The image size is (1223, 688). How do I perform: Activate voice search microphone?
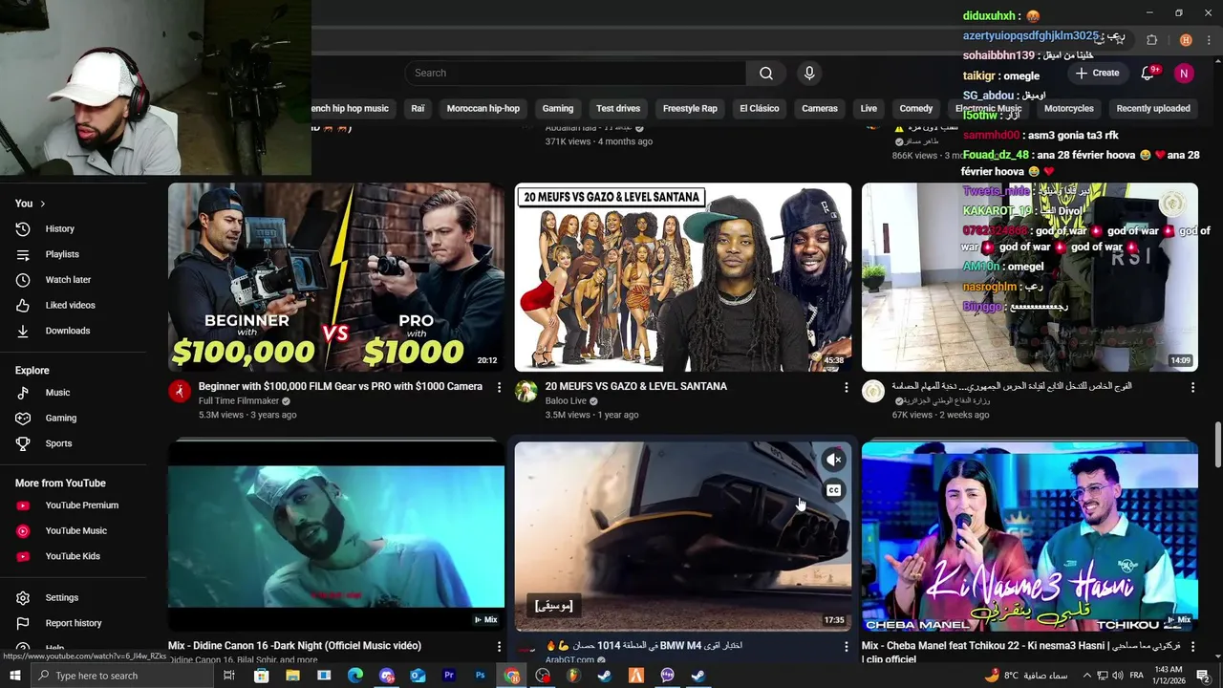click(x=809, y=73)
